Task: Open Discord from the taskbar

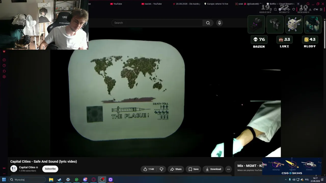Action: [85, 180]
